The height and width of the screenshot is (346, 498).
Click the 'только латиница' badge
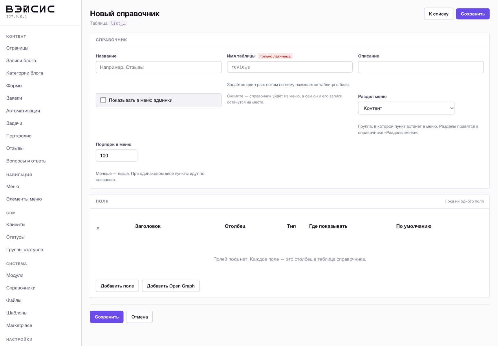coord(275,56)
